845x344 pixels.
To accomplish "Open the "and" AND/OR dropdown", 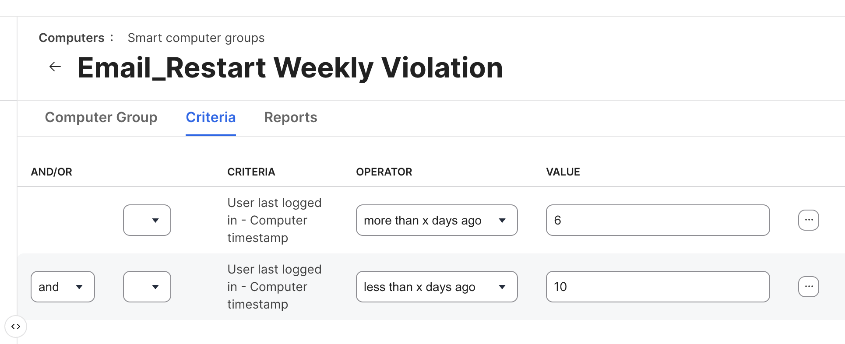I will [x=63, y=287].
